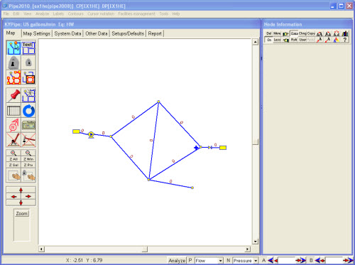Pan the map down with red arrow
Viewport: 355px width, 265px height.
pyautogui.click(x=21, y=202)
